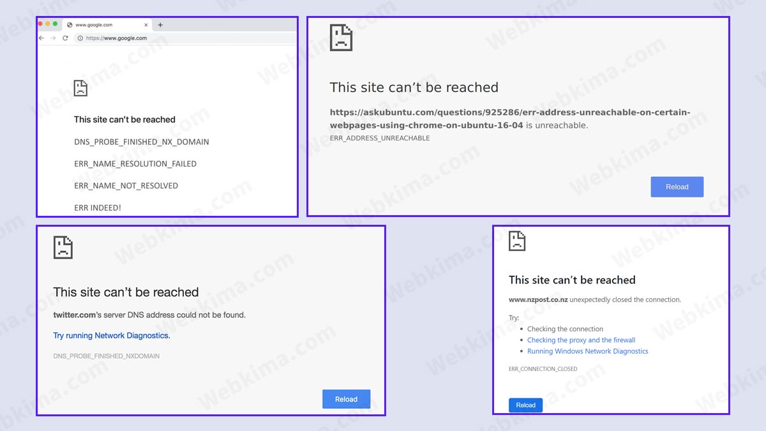Viewport: 766px width, 431px height.
Task: Open Running Windows Network Diagnostics link
Action: click(x=588, y=351)
